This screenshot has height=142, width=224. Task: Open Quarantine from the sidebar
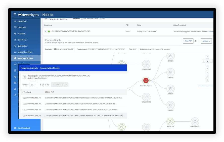click(22, 46)
